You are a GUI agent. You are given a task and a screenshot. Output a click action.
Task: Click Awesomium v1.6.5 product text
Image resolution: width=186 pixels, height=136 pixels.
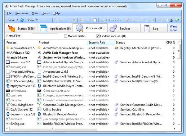55,72
